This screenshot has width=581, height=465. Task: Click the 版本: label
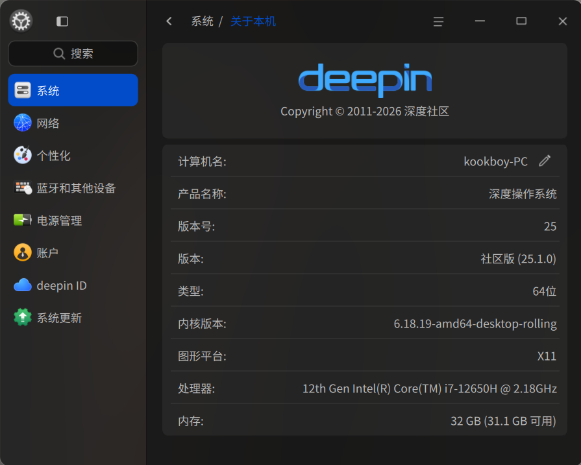[190, 258]
